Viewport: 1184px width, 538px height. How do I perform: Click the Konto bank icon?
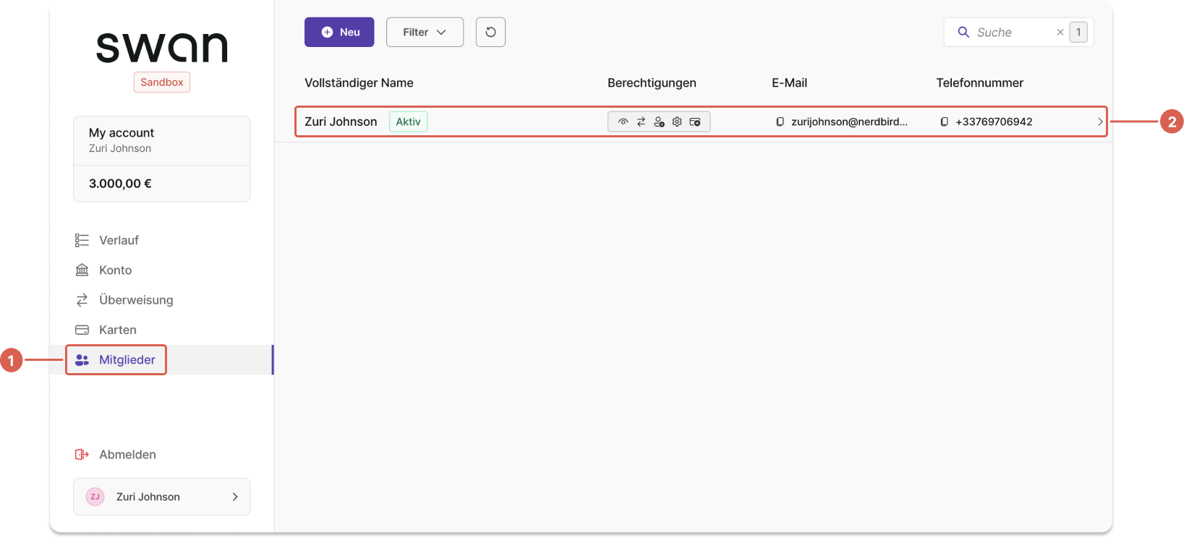(x=82, y=270)
